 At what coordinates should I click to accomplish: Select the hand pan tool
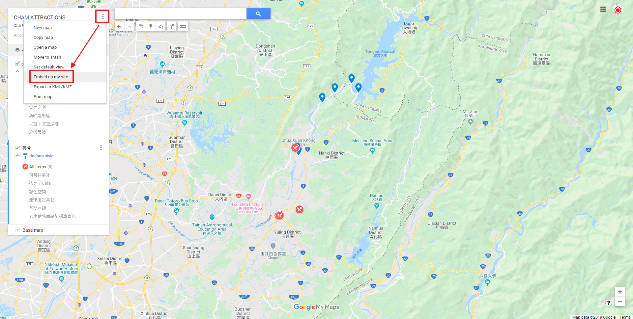click(141, 27)
